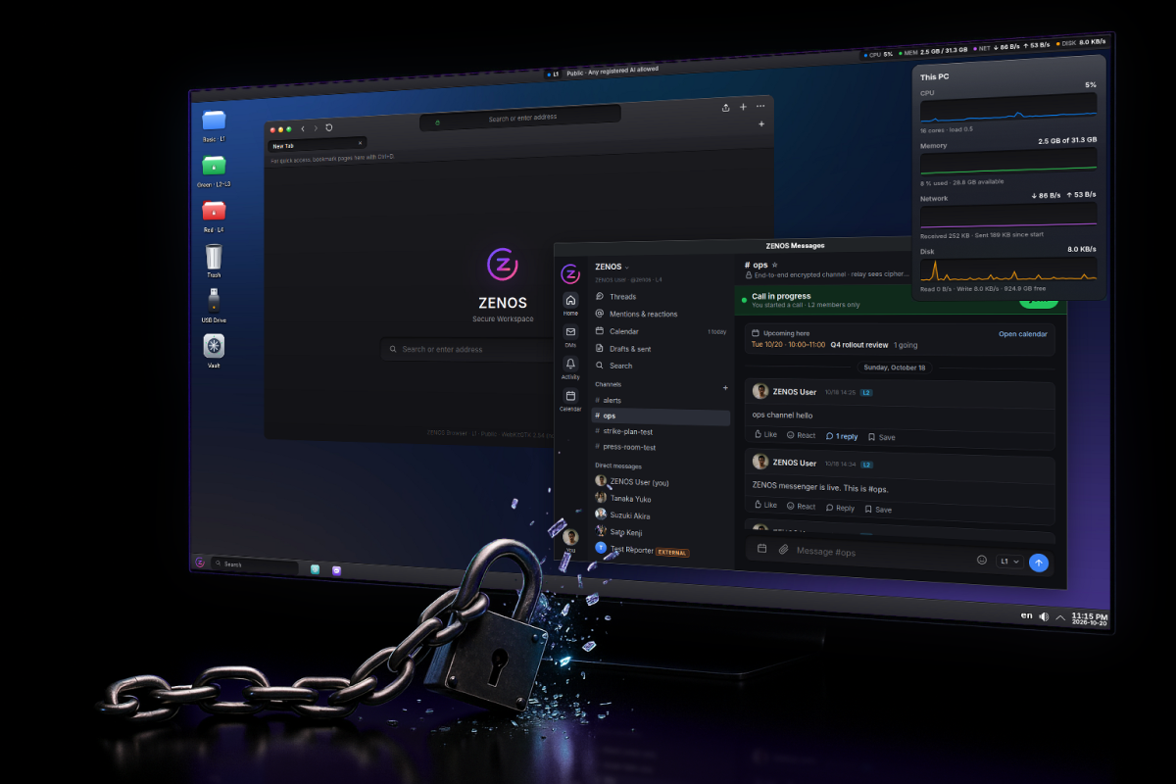Screen dimensions: 1176x784
Task: Expand the system tray chevron
Action: [1059, 617]
